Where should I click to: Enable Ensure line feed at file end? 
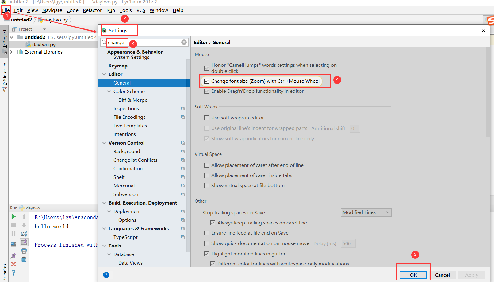click(207, 233)
